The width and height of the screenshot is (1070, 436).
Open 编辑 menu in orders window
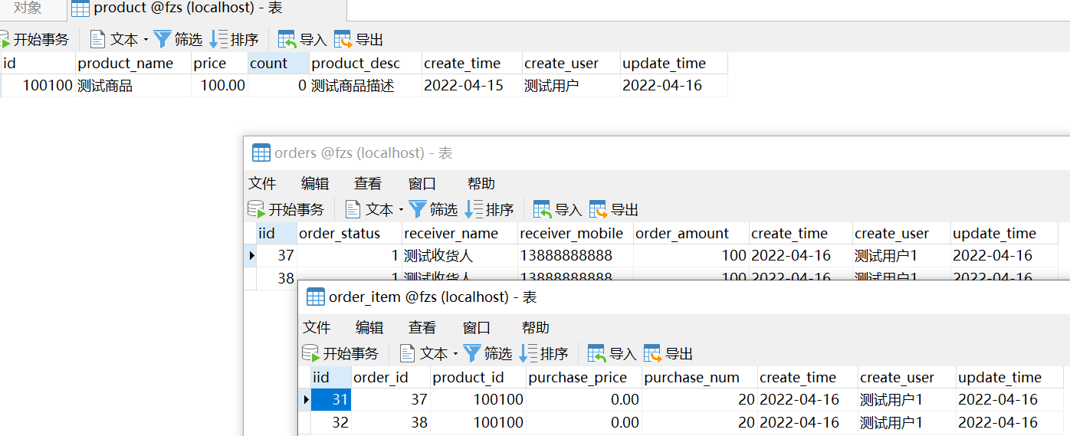[315, 184]
